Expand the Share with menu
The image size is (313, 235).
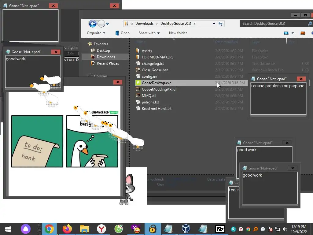pos(149,33)
